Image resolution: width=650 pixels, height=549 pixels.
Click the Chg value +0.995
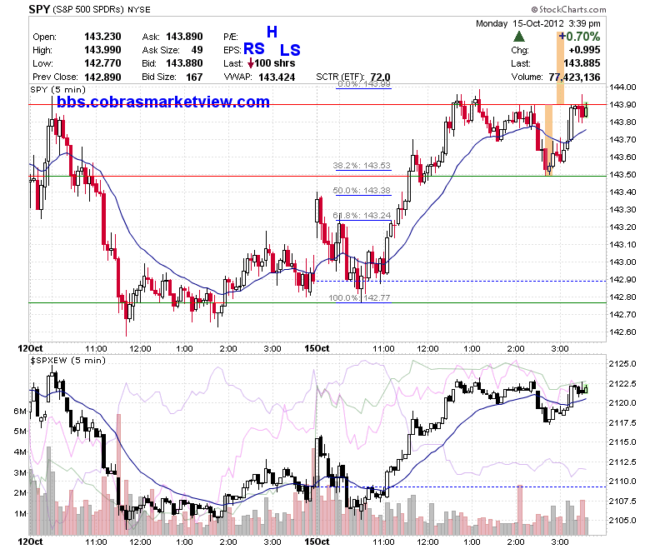point(584,50)
